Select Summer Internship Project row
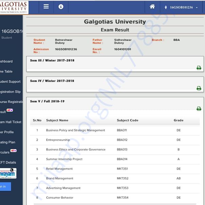The height and width of the screenshot is (205, 205). pyautogui.click(x=115, y=159)
